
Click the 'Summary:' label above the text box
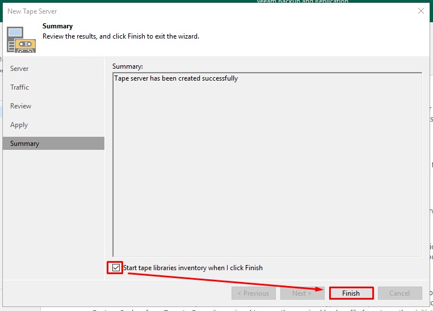128,66
